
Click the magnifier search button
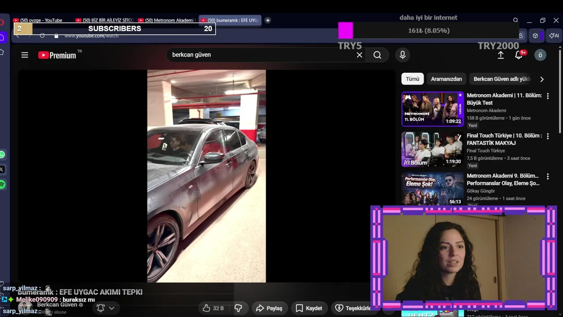coord(377,55)
